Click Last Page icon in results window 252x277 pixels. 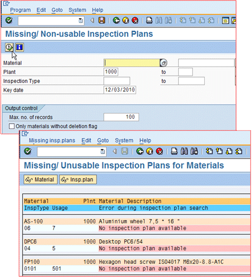point(239,152)
